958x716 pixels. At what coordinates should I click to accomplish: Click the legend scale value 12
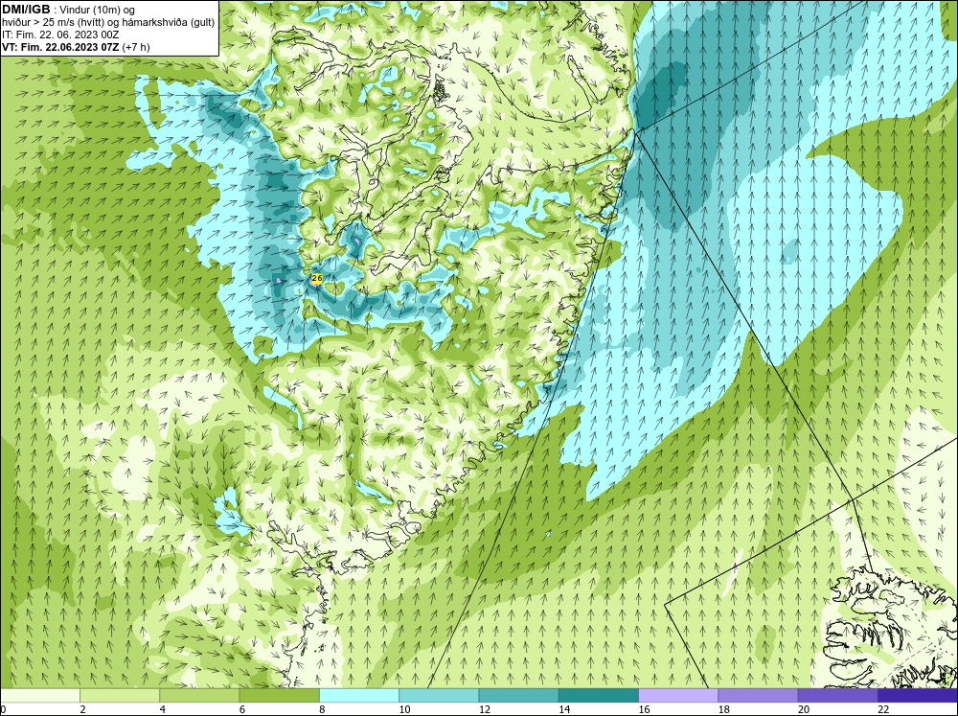pyautogui.click(x=485, y=709)
